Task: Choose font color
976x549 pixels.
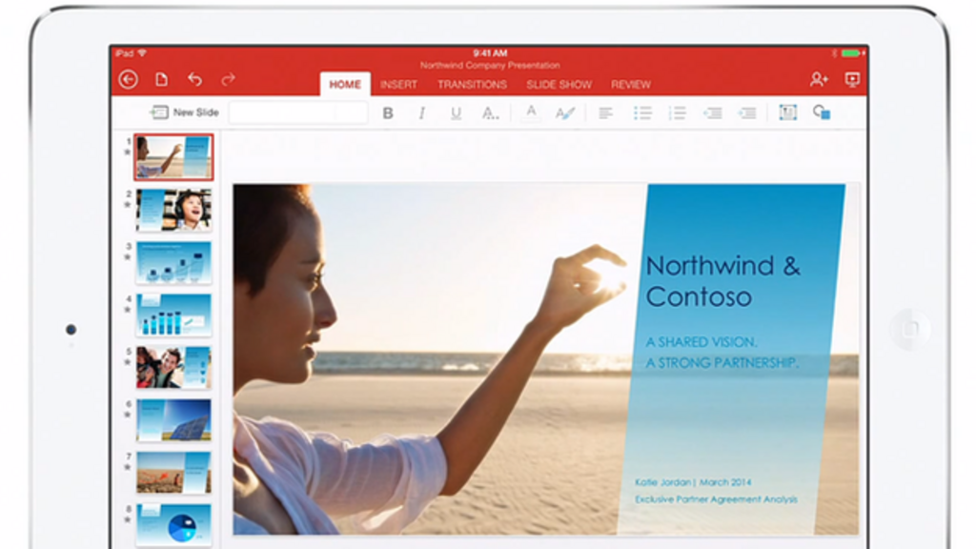Action: tap(531, 112)
